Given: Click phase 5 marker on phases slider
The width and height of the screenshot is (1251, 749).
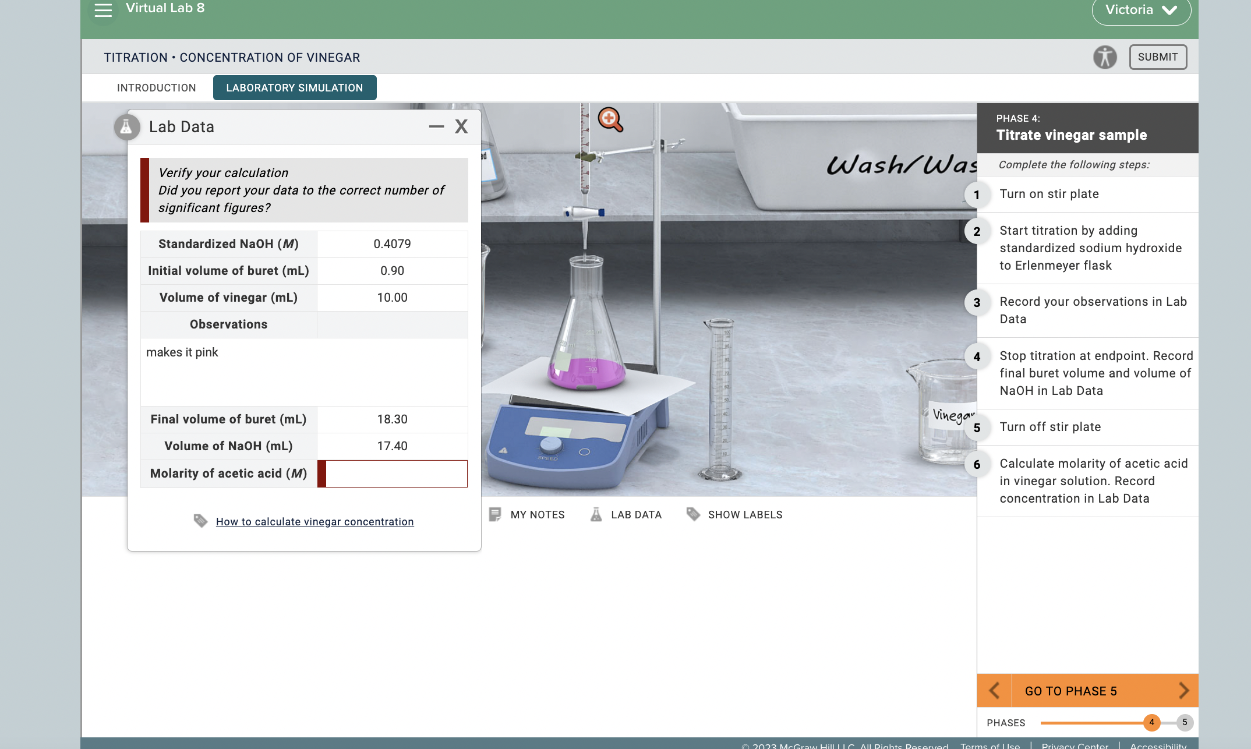Looking at the screenshot, I should pyautogui.click(x=1185, y=722).
